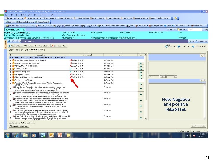Open Explorer Menu tool
This screenshot has width=213, height=160.
tap(198, 25)
